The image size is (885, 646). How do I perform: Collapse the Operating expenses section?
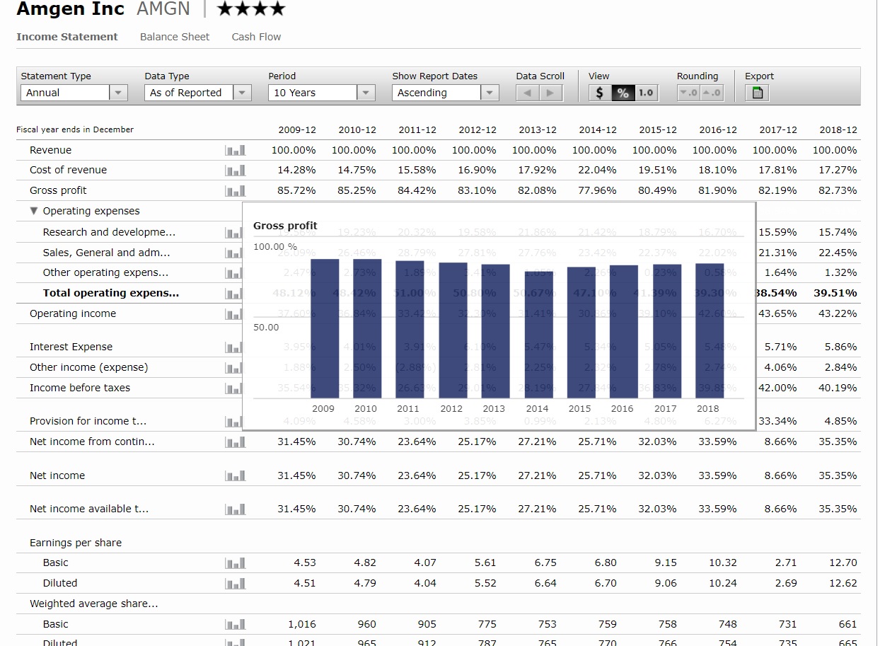(34, 212)
